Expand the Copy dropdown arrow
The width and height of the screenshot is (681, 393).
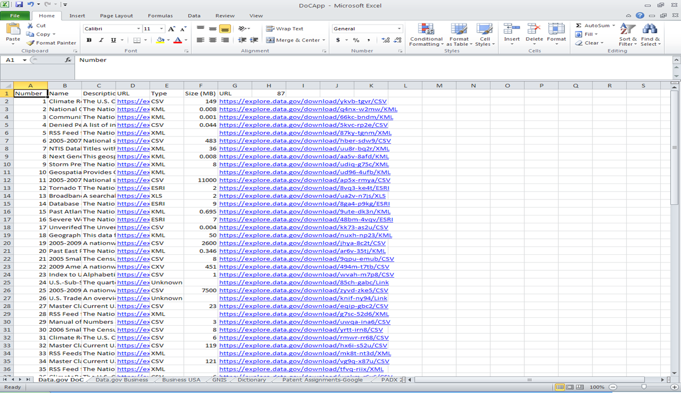point(54,34)
